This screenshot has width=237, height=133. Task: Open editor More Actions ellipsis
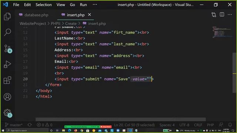(x=230, y=15)
